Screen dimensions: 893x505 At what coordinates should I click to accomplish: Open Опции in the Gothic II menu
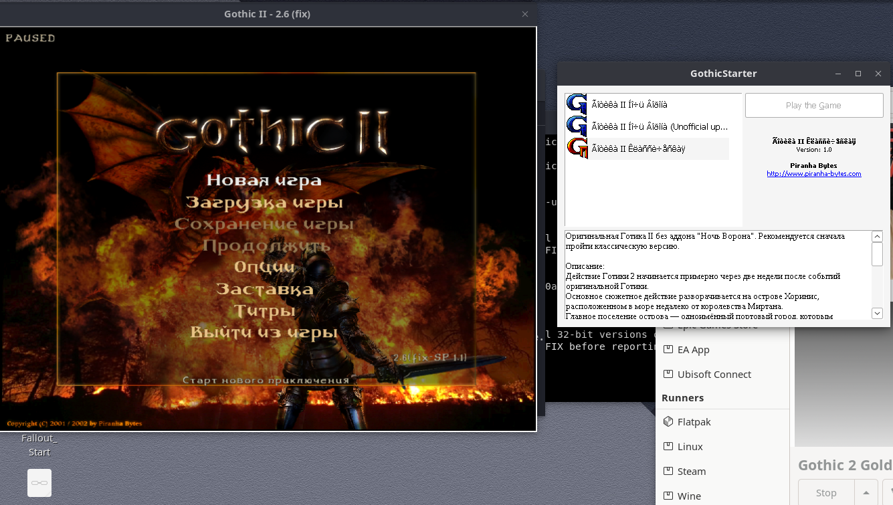(x=264, y=267)
